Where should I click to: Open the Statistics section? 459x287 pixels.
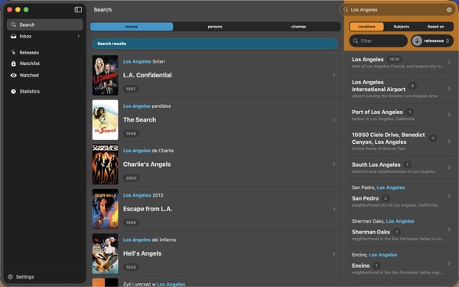point(45,91)
